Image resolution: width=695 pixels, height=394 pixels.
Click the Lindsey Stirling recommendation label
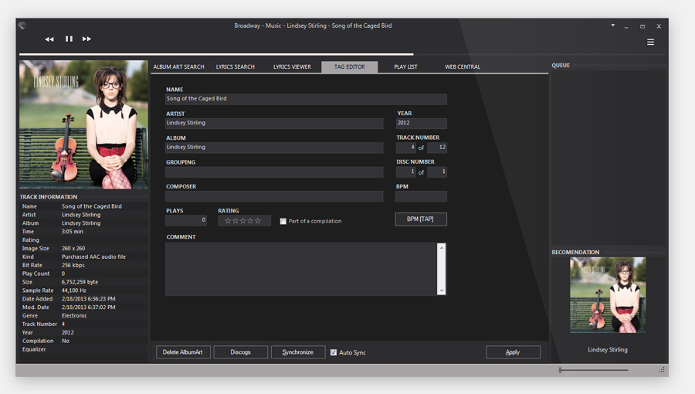click(x=607, y=350)
